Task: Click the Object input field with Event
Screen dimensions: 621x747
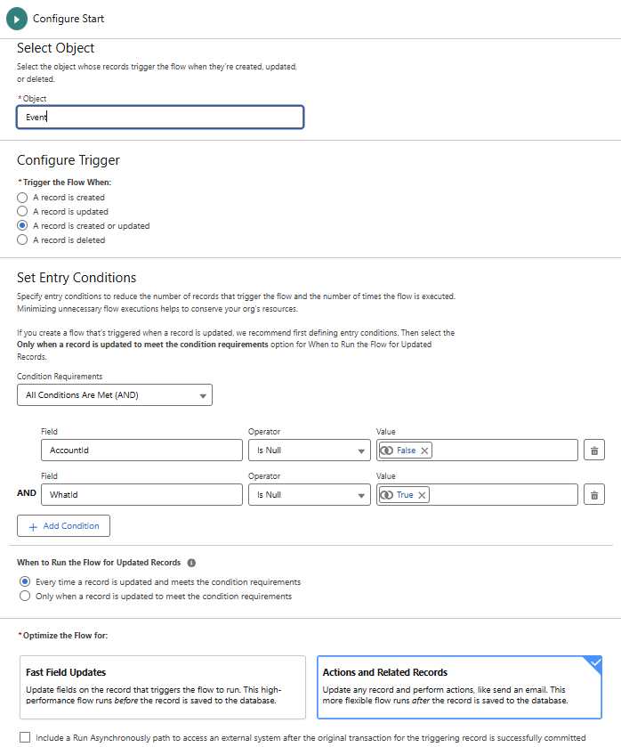Action: tap(160, 118)
